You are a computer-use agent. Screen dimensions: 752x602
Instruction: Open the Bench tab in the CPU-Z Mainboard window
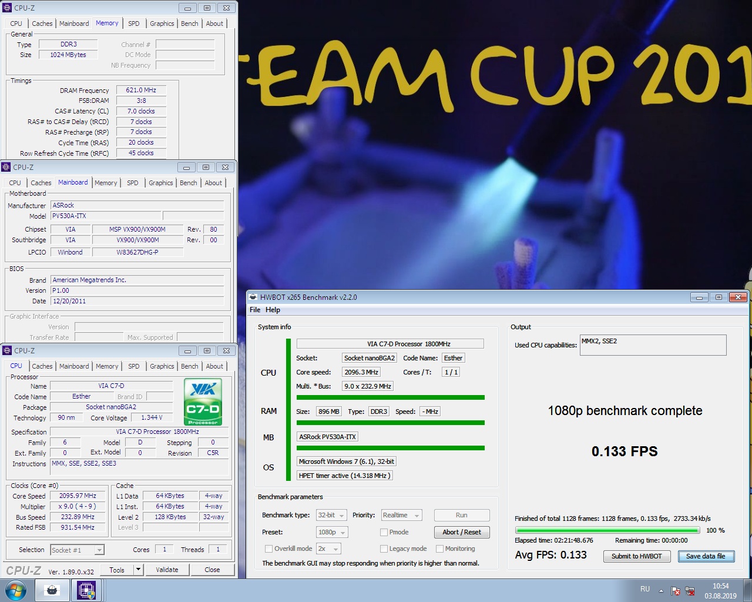click(189, 183)
